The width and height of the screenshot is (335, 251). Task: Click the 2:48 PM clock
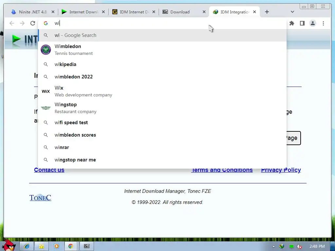coord(317,246)
